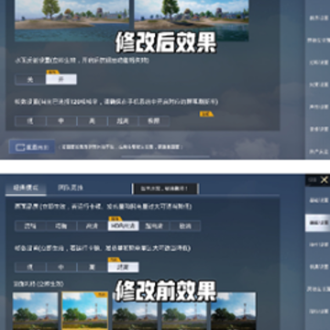Select 高 frame rate in lower panel
330x330 pixels.
point(93,268)
